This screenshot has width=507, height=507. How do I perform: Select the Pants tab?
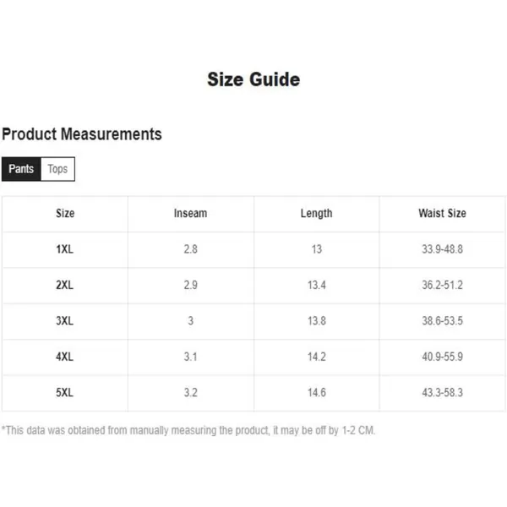click(x=21, y=169)
